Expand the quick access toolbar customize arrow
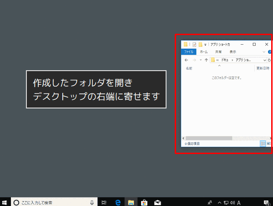Screen dimensions: 273x206 coord(205,44)
